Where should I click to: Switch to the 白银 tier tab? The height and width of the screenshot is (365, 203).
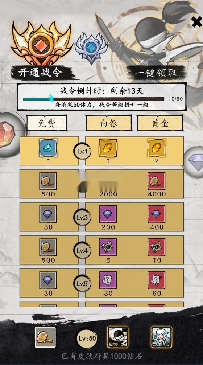(x=109, y=123)
